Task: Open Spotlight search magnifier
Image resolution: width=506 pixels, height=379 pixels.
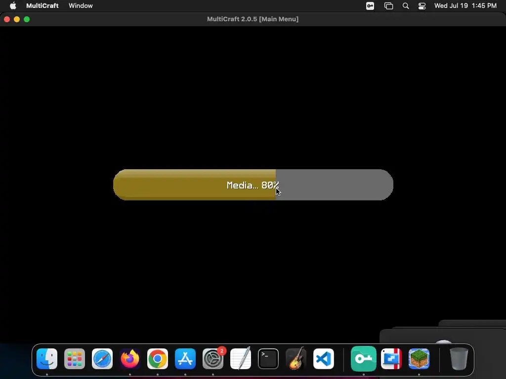Action: point(406,6)
